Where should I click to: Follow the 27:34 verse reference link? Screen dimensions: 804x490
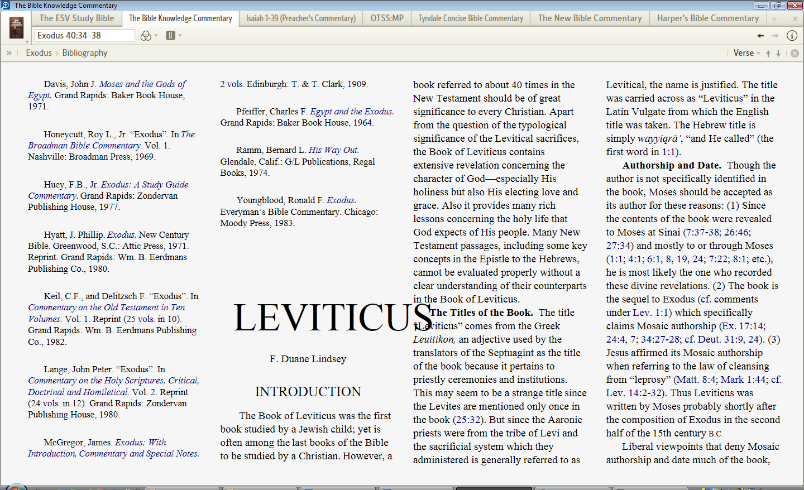pos(619,246)
